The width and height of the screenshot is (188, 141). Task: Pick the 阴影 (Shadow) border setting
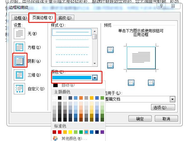(x=19, y=60)
